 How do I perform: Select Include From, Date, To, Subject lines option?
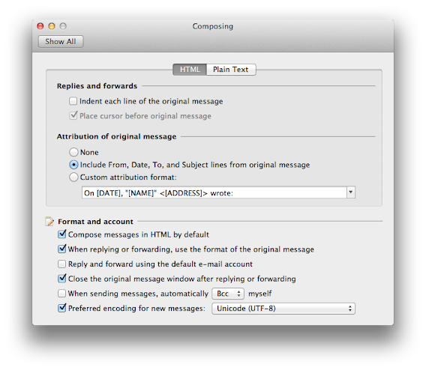[x=73, y=165]
